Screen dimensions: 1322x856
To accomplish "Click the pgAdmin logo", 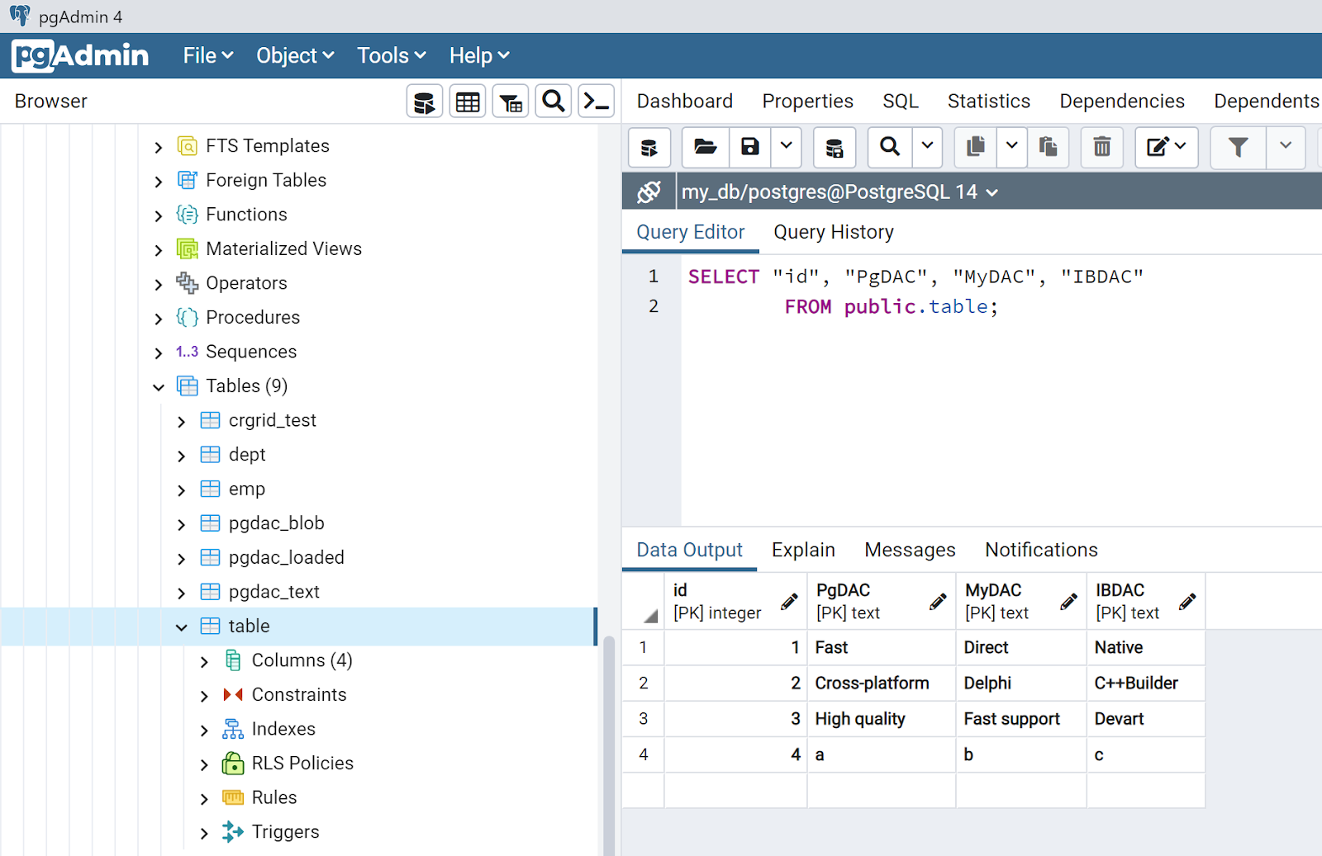I will [80, 55].
